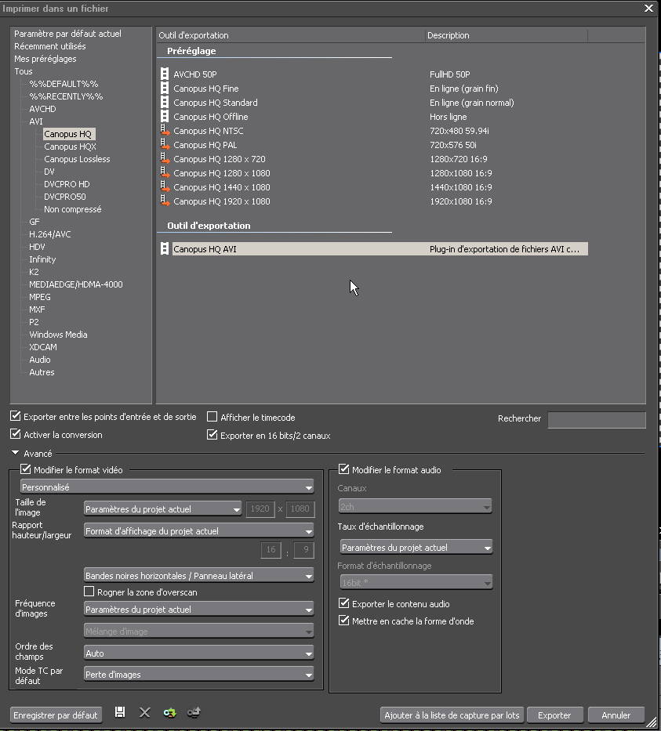The width and height of the screenshot is (661, 731).
Task: Sort by the 'Outil d'exportation' column header
Action: [x=290, y=35]
